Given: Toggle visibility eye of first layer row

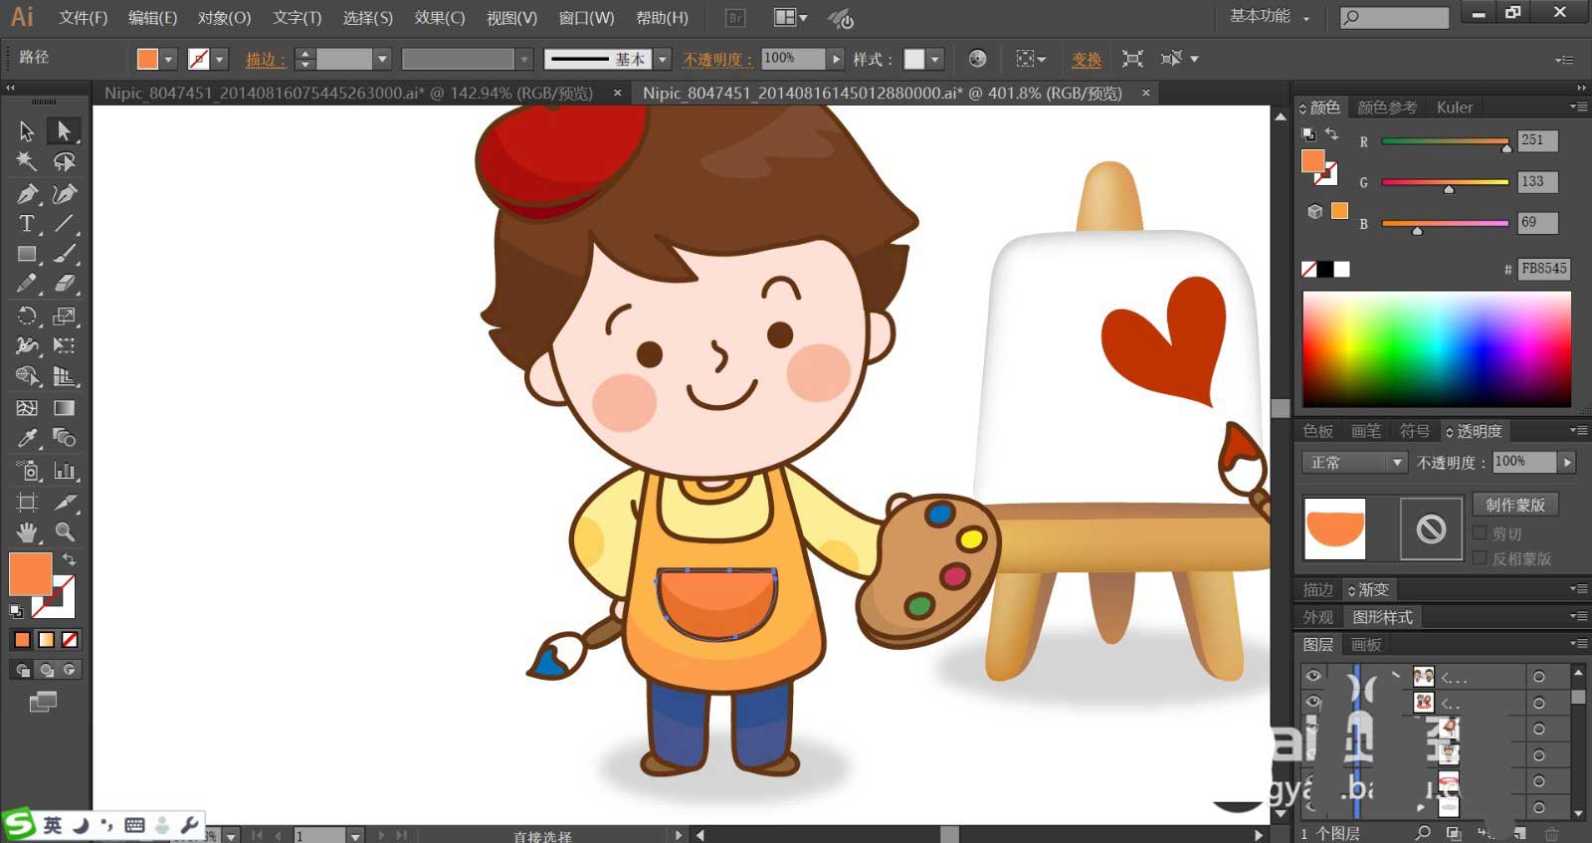Looking at the screenshot, I should point(1313,676).
